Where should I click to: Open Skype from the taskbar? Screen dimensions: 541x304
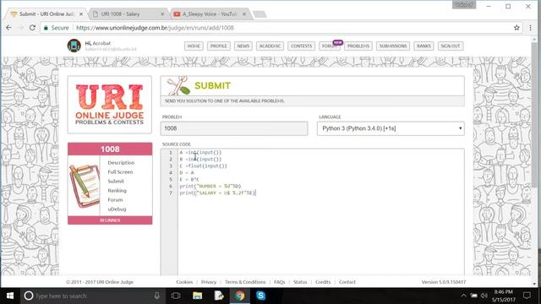(x=261, y=296)
